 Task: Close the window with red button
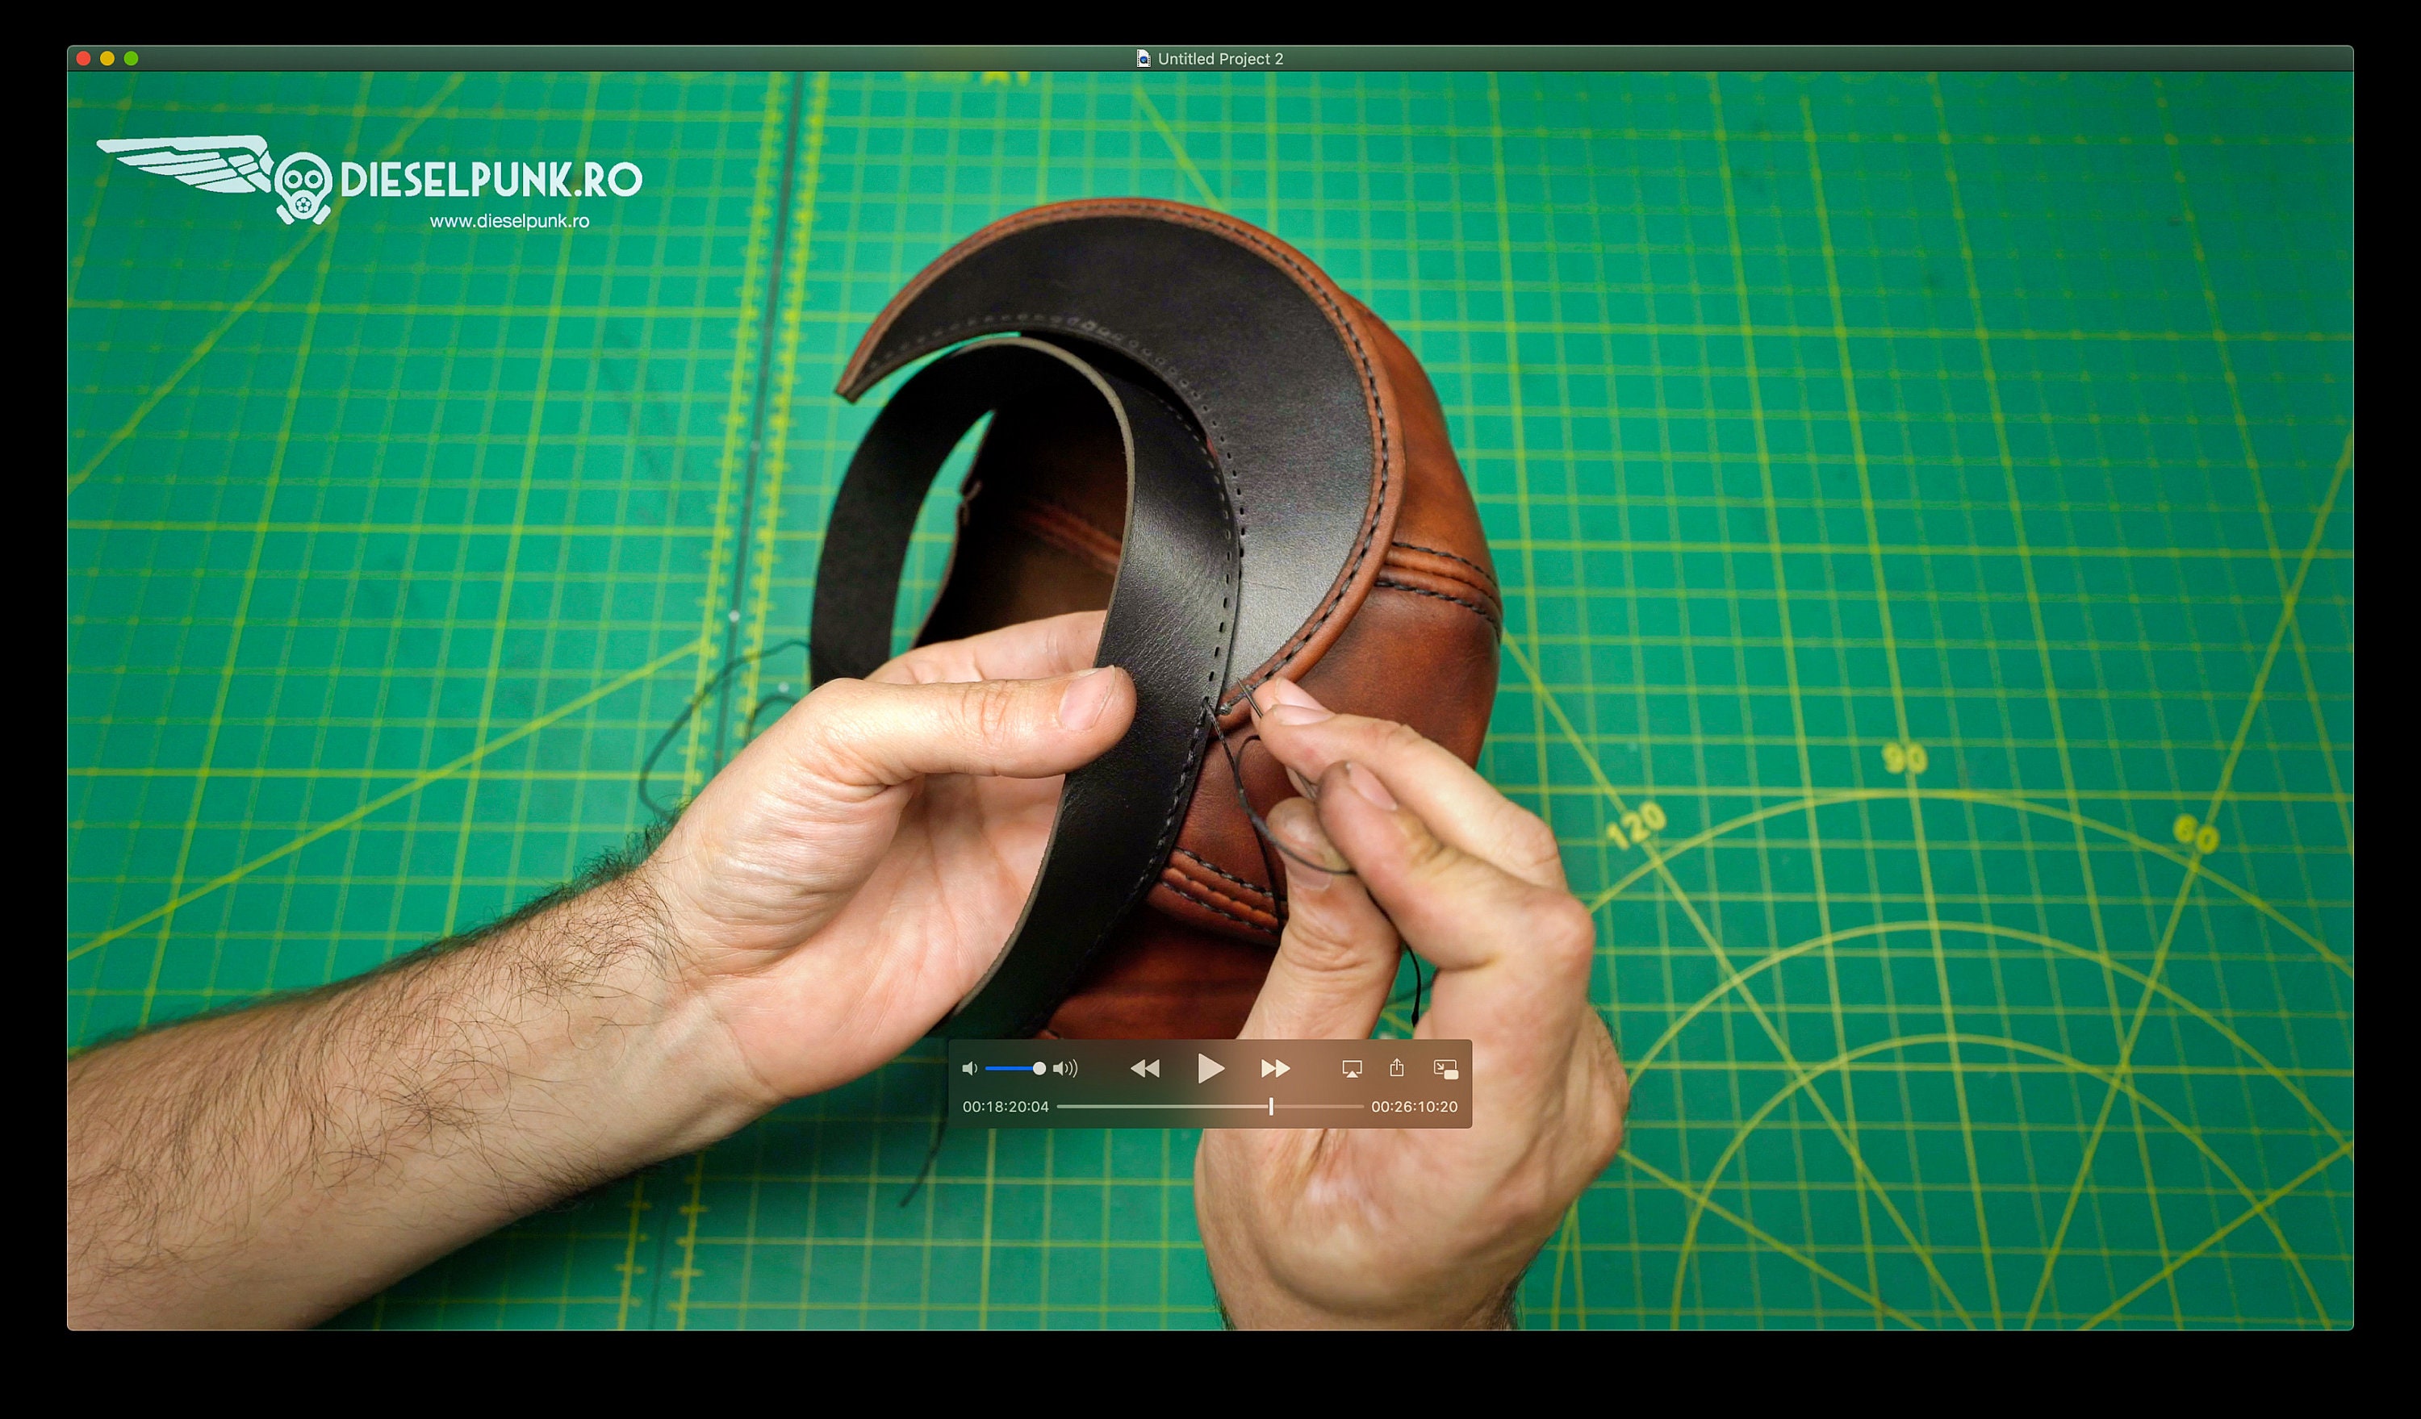pos(84,59)
